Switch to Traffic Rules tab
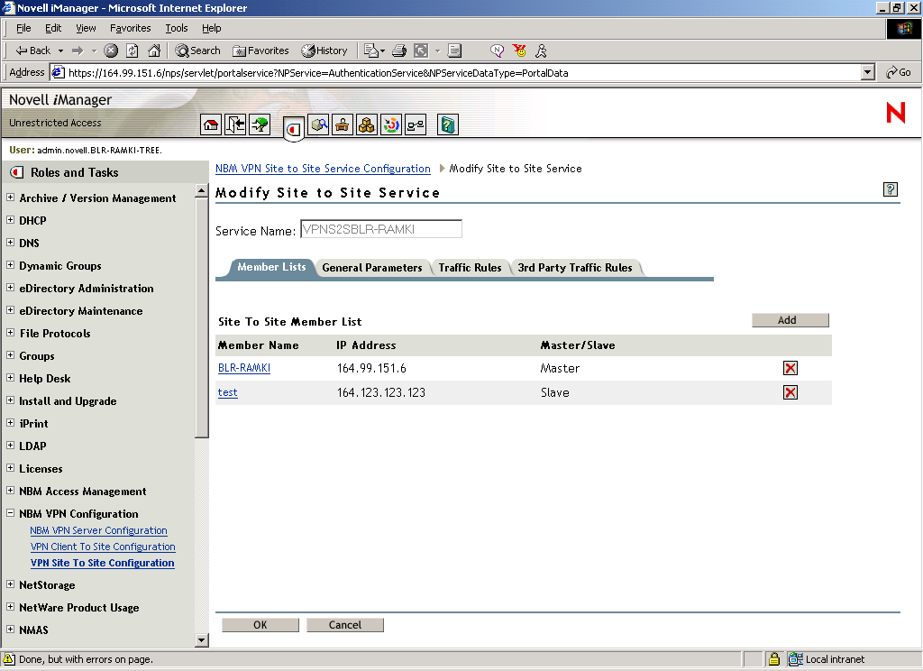Screen dimensions: 923x671 tap(470, 268)
